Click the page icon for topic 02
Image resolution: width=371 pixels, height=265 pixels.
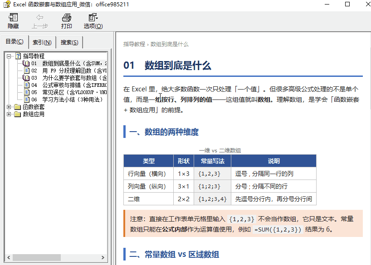click(27, 71)
